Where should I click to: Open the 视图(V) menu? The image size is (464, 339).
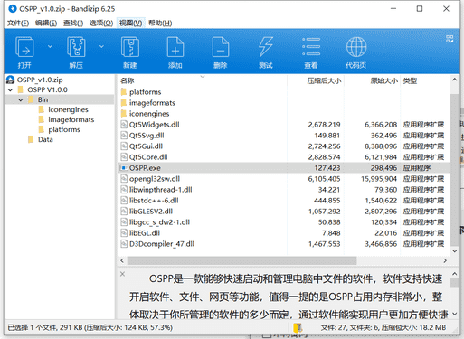(x=130, y=23)
